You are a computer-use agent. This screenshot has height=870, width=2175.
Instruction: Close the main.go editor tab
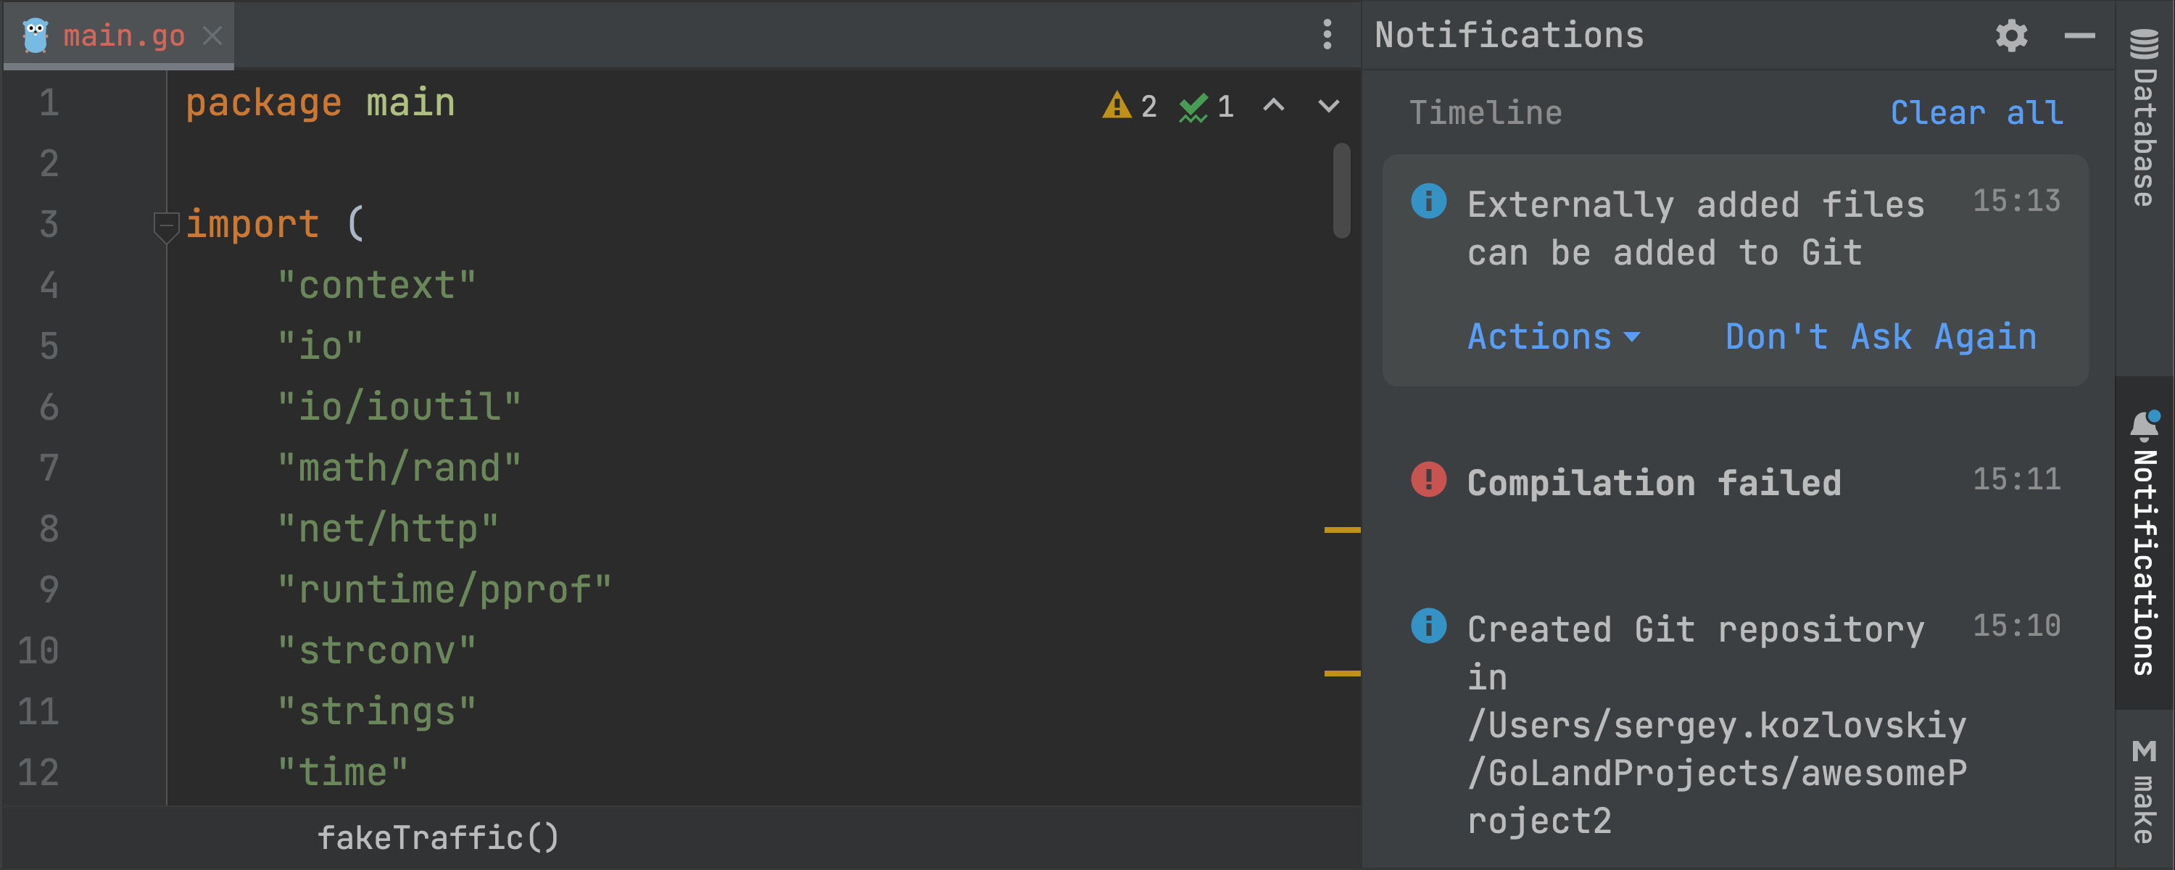[x=212, y=36]
